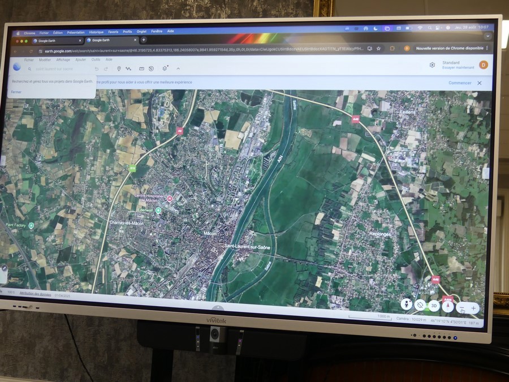Viewport: 509px width, 382px height.
Task: Open the orange D account avatar in Earth
Action: [484, 65]
